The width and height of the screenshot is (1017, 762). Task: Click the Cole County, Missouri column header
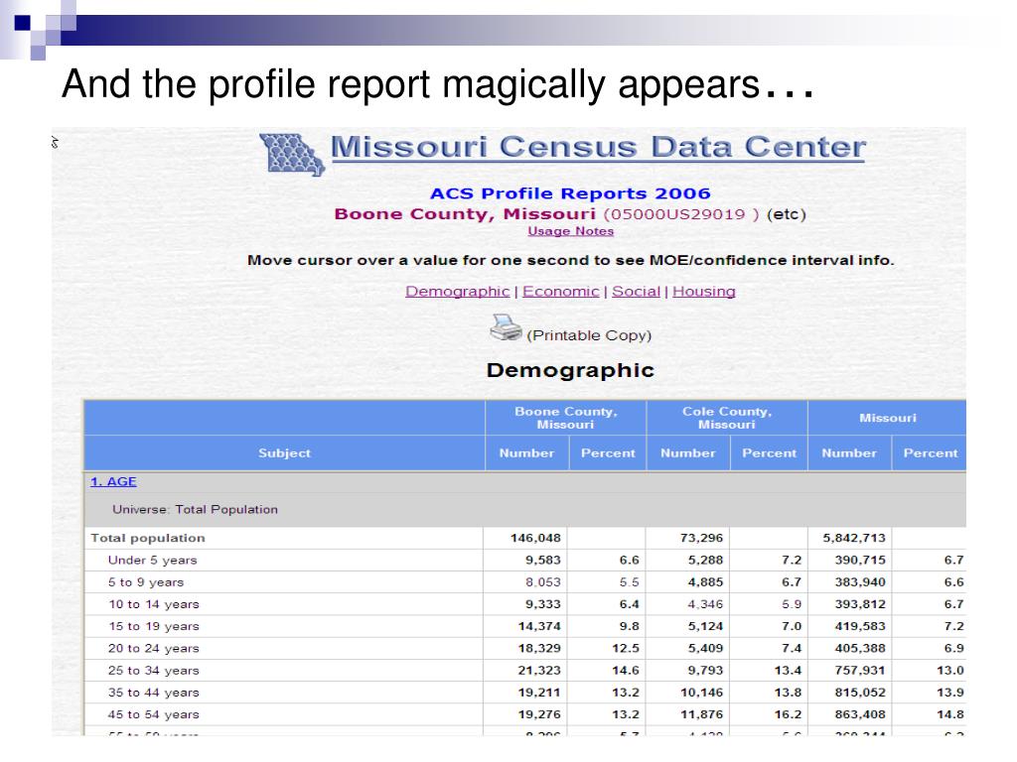(727, 418)
